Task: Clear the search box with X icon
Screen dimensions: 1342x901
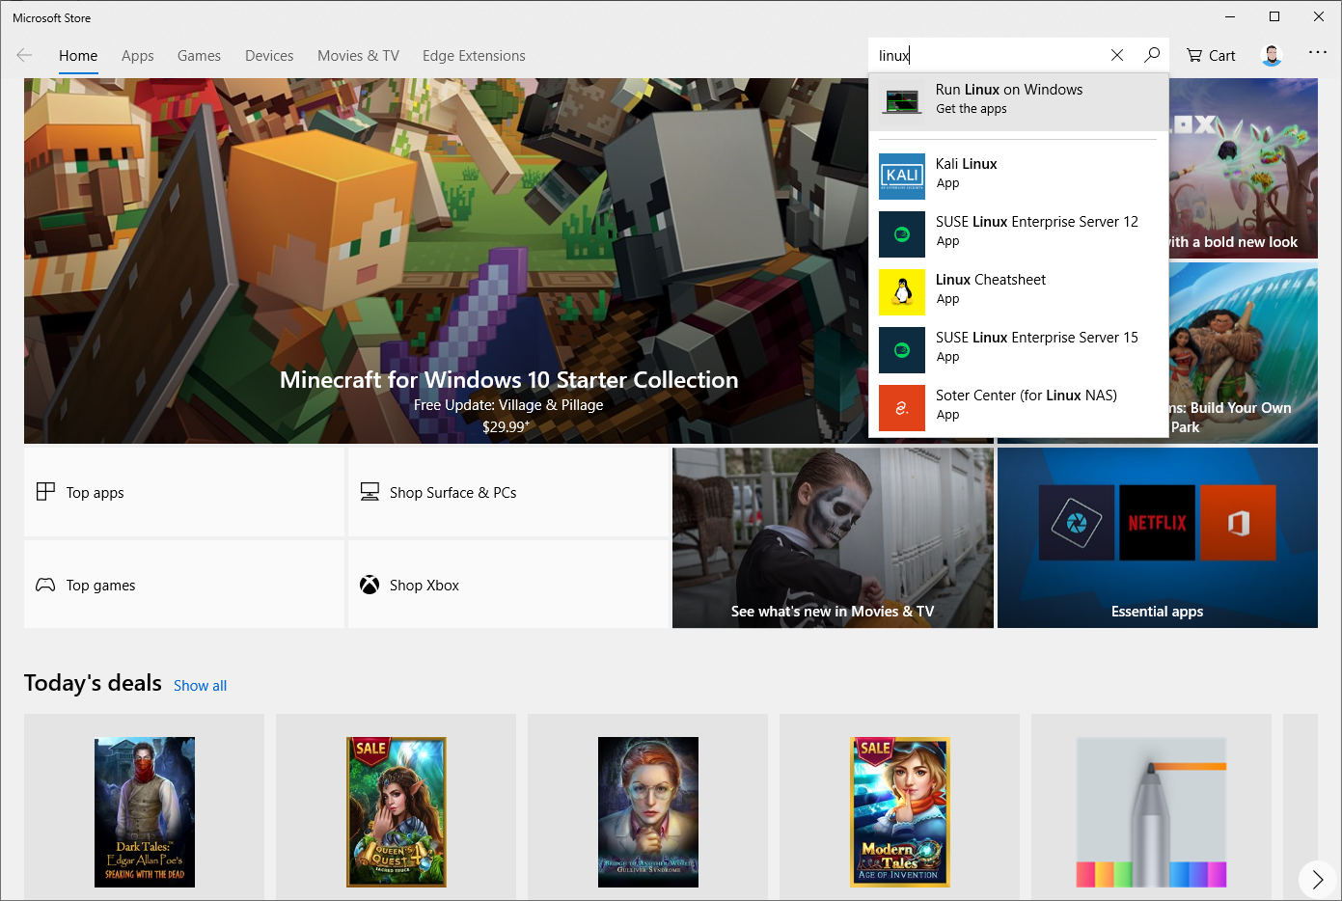Action: tap(1117, 55)
